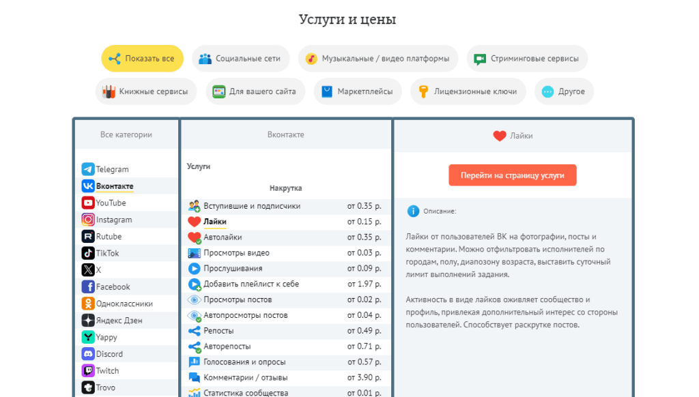This screenshot has width=699, height=397.
Task: Click the heart icon beside Лайки service
Action: coord(194,222)
